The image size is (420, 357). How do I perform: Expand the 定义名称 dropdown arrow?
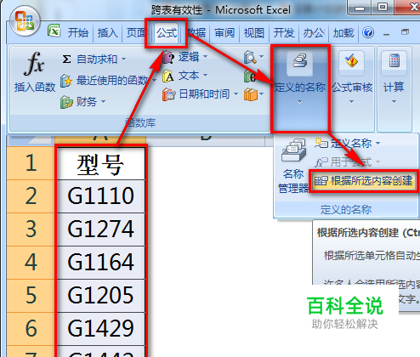[377, 144]
